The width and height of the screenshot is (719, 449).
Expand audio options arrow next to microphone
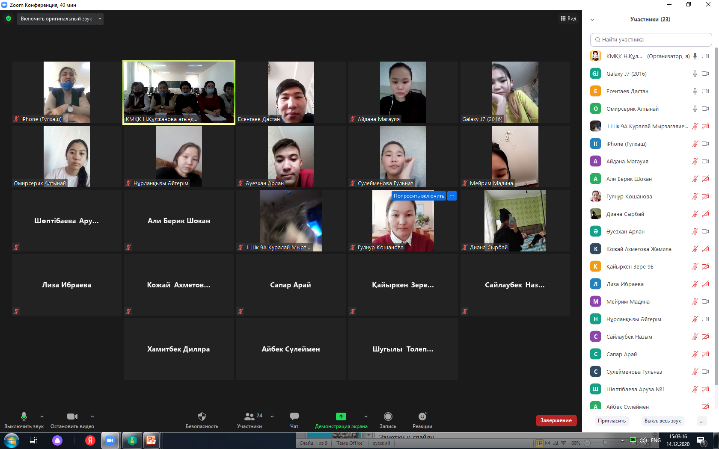(x=42, y=416)
